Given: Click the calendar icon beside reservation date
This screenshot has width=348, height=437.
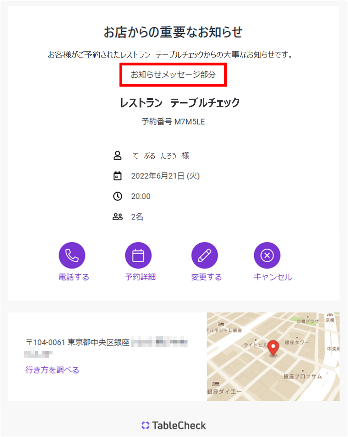Looking at the screenshot, I should point(118,176).
